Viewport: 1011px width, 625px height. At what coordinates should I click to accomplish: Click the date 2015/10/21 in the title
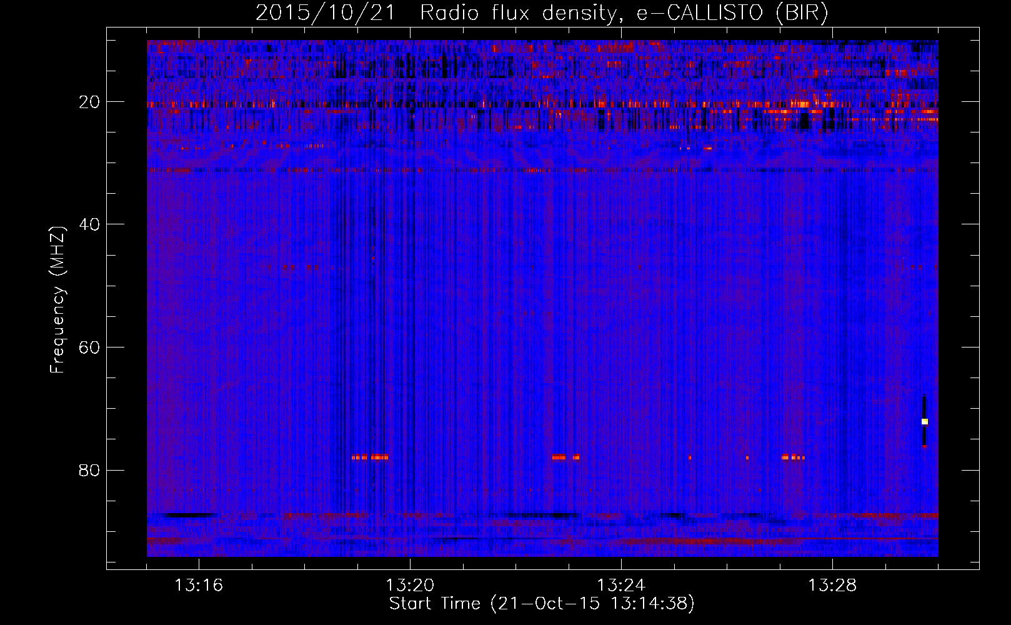(x=325, y=13)
